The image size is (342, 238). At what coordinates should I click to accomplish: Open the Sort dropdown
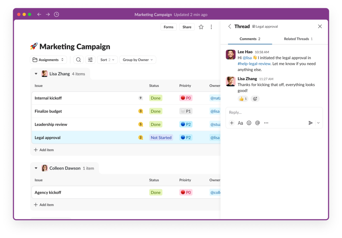(x=107, y=60)
